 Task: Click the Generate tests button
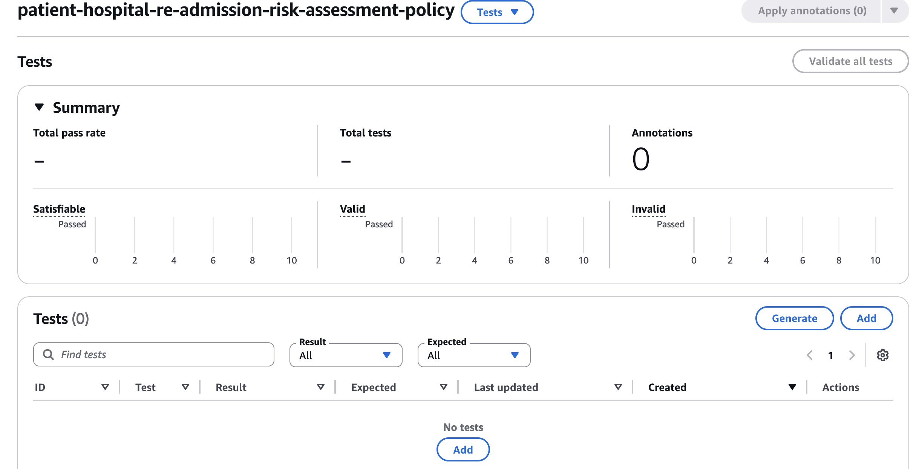794,318
